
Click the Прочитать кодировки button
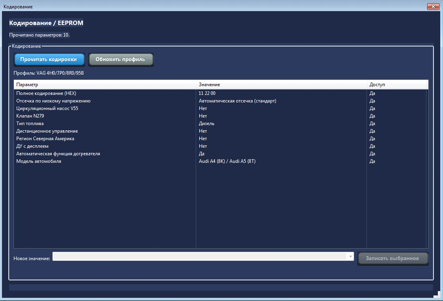click(49, 60)
